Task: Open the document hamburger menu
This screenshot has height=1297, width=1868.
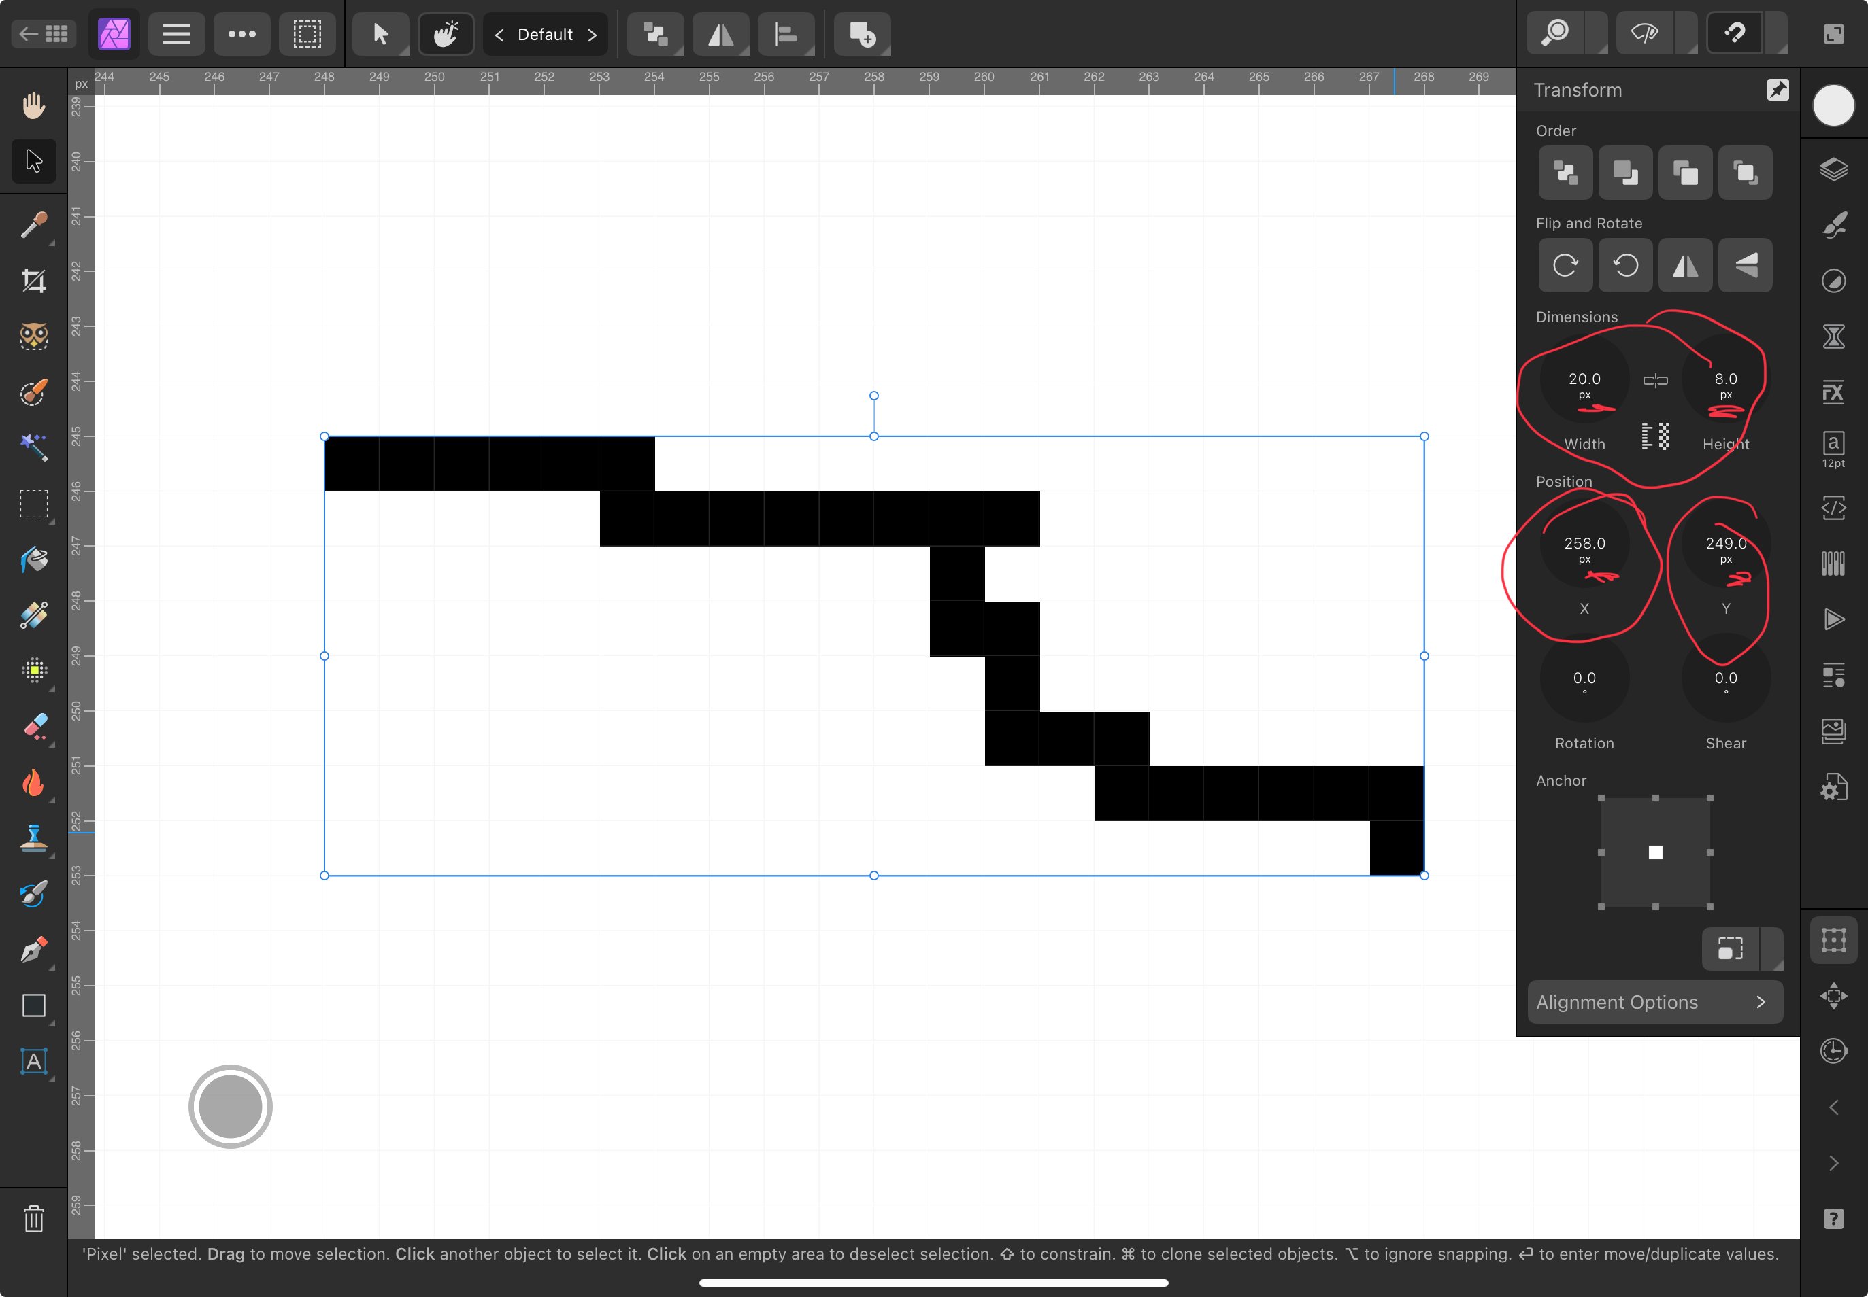Action: [176, 34]
